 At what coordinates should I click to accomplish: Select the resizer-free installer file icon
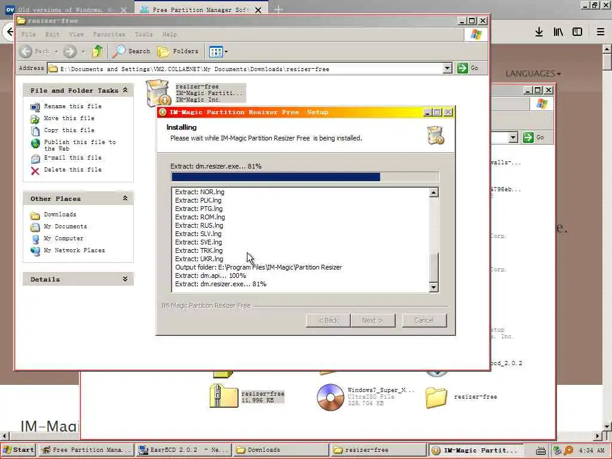[158, 93]
